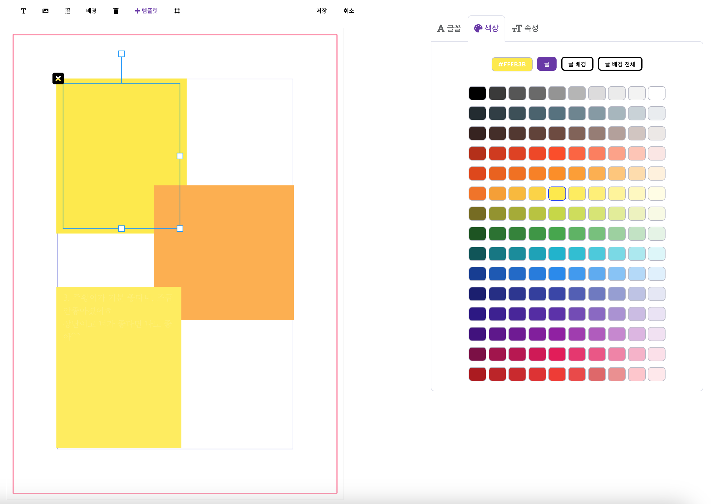Click the bottom-right resize handle

click(180, 229)
